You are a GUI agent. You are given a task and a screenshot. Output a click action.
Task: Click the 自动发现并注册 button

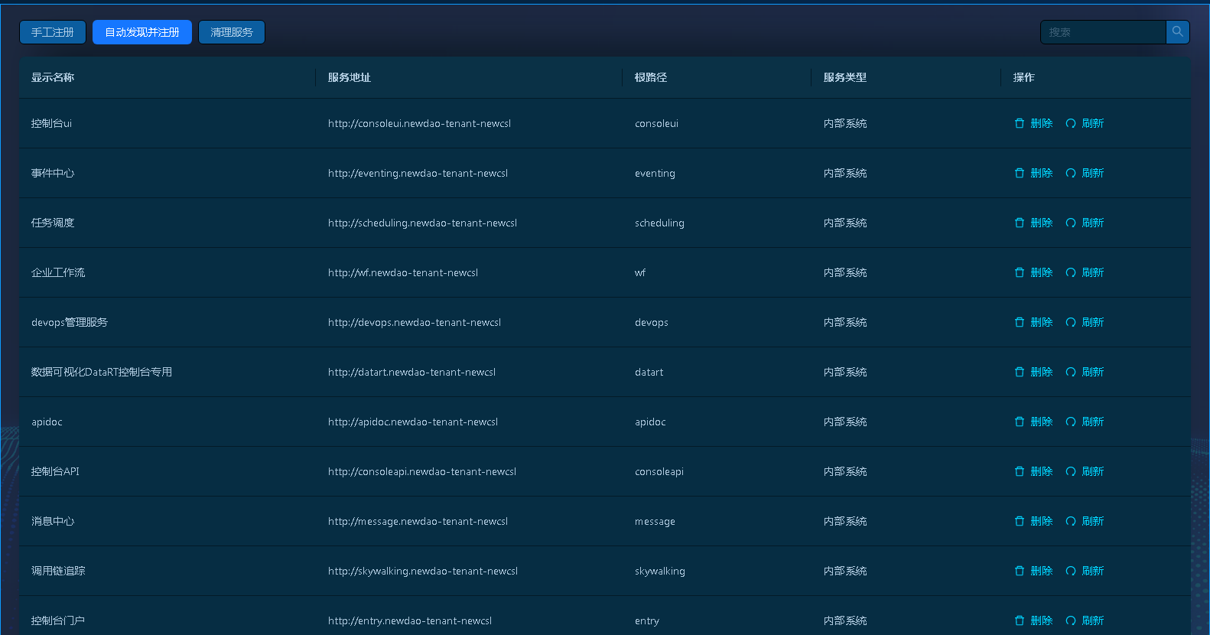pos(142,32)
